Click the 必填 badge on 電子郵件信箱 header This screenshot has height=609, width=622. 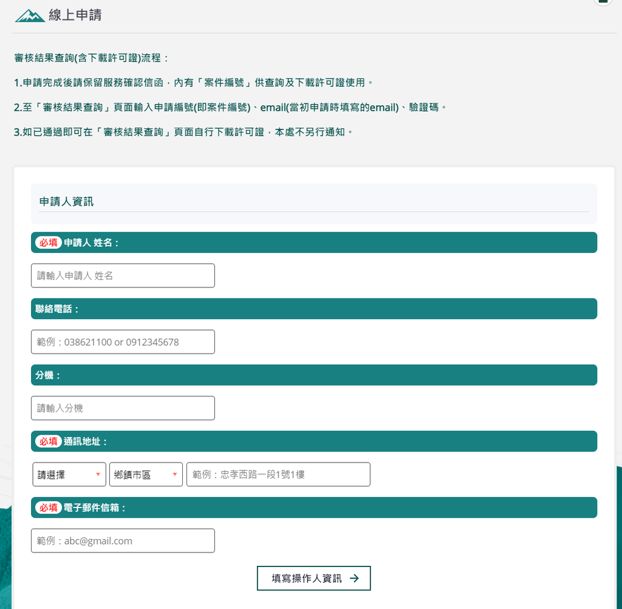coord(48,507)
